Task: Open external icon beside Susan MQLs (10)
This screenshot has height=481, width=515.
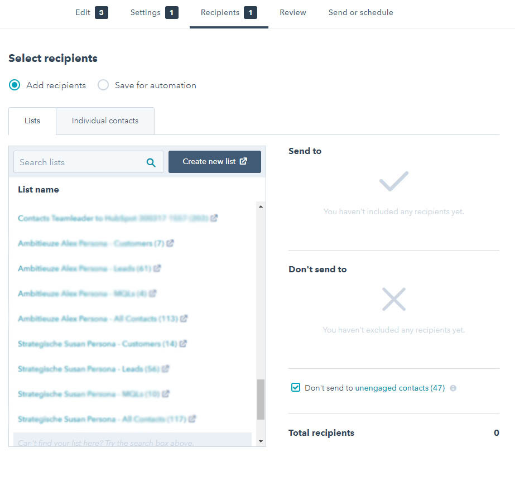Action: pos(166,393)
